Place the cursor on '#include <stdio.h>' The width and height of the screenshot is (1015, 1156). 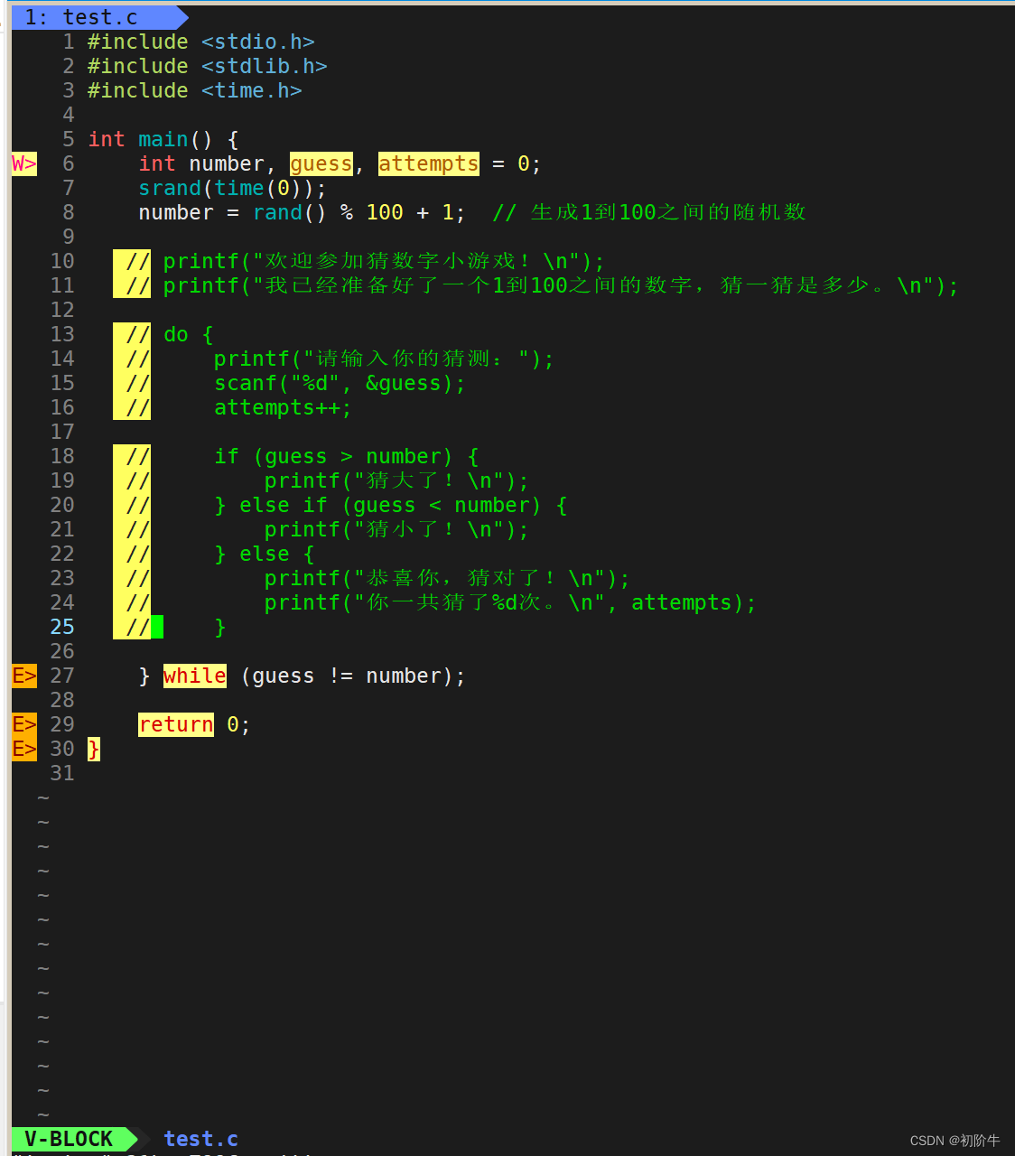coord(200,42)
